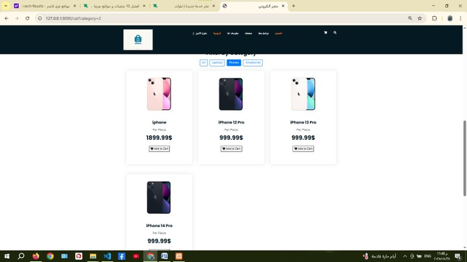Reload the page with the refresh icon
The width and height of the screenshot is (467, 262).
pos(27,18)
